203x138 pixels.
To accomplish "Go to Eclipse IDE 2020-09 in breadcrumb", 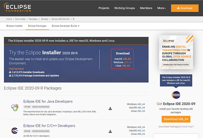I will point(60,19).
